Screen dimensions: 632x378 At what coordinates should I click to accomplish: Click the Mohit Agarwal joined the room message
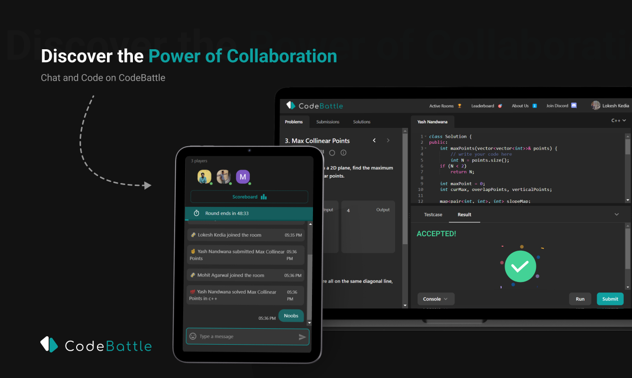tap(245, 275)
